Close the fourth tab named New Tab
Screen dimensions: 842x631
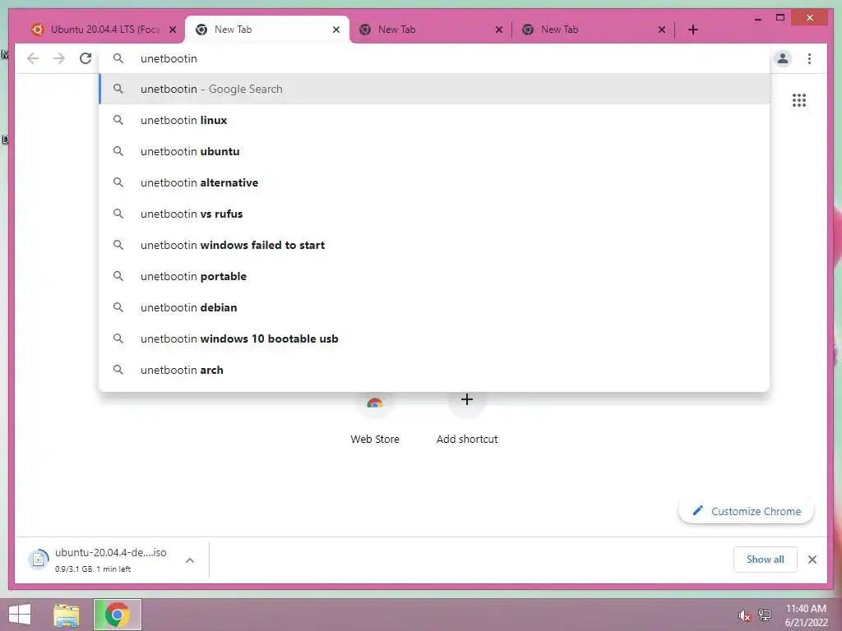662,30
